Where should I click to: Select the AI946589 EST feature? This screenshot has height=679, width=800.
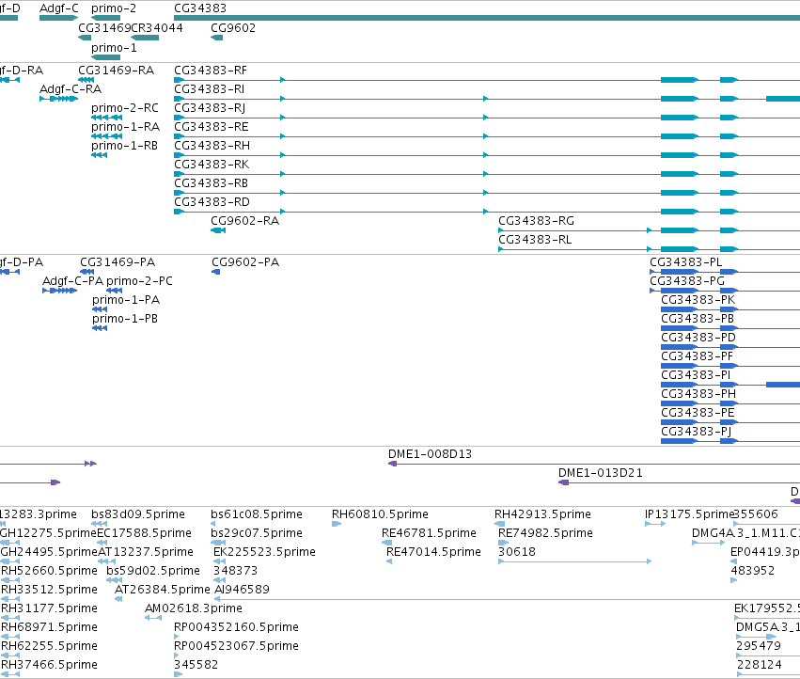tap(508, 599)
